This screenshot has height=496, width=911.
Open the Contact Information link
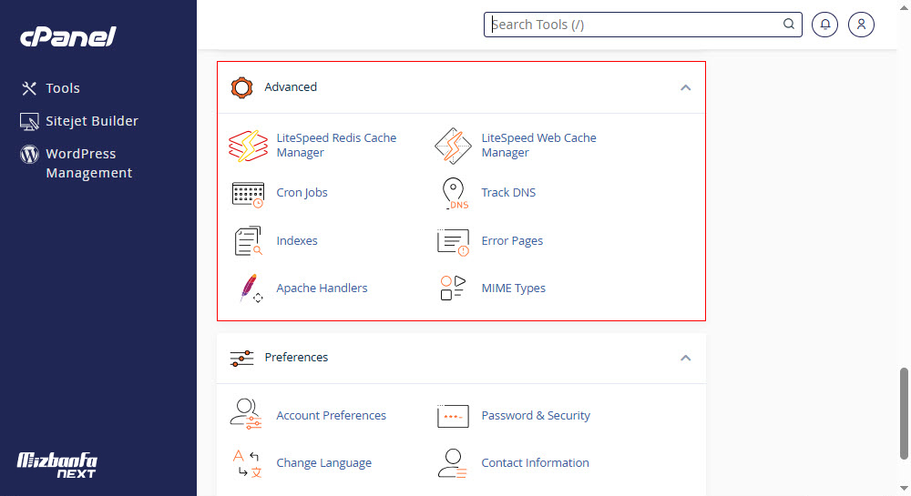(535, 463)
